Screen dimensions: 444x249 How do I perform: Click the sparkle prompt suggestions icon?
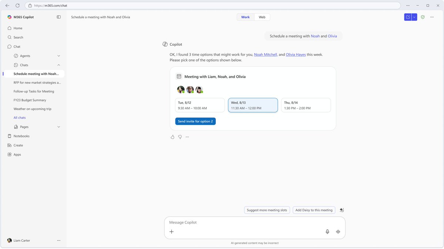point(342,210)
